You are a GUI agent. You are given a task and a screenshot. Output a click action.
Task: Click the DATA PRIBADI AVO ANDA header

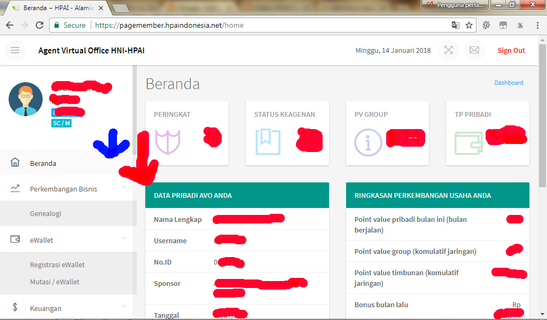[x=237, y=195]
